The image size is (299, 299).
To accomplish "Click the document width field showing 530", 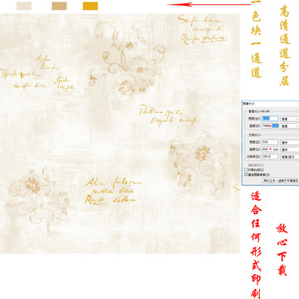I will point(270,142).
